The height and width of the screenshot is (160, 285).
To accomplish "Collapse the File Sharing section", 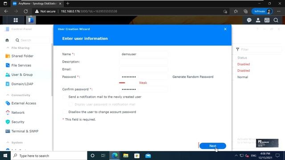I will (8, 48).
